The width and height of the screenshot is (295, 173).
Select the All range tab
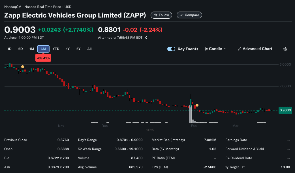point(89,49)
